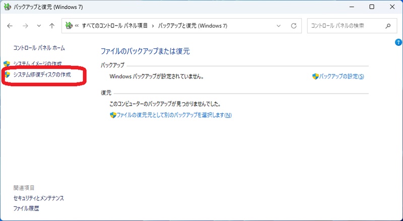Go back with the back arrow
Screen dimensions: 403x221
point(10,26)
